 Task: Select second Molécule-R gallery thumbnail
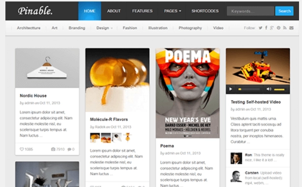[106, 138]
